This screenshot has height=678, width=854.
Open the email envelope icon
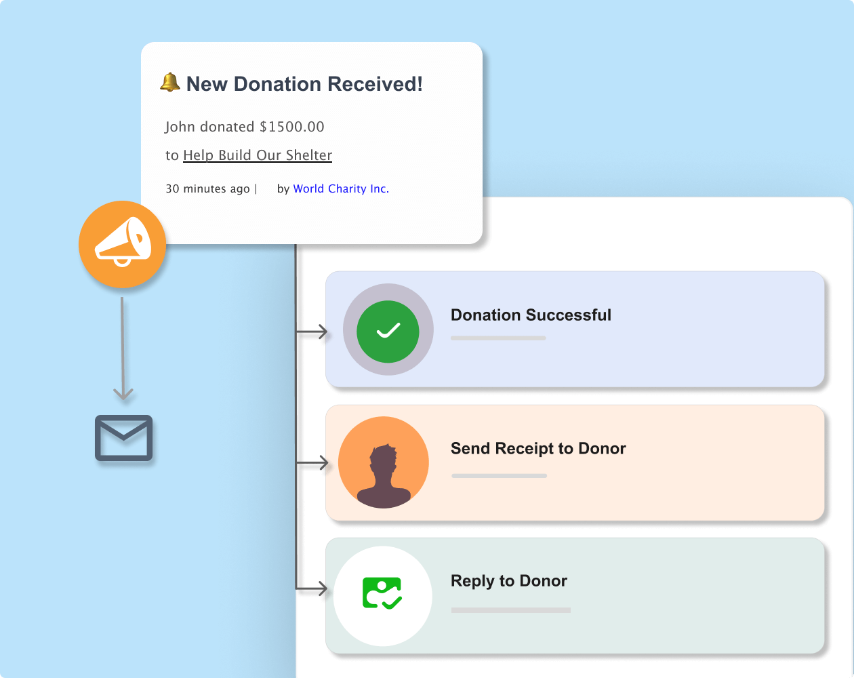[123, 438]
